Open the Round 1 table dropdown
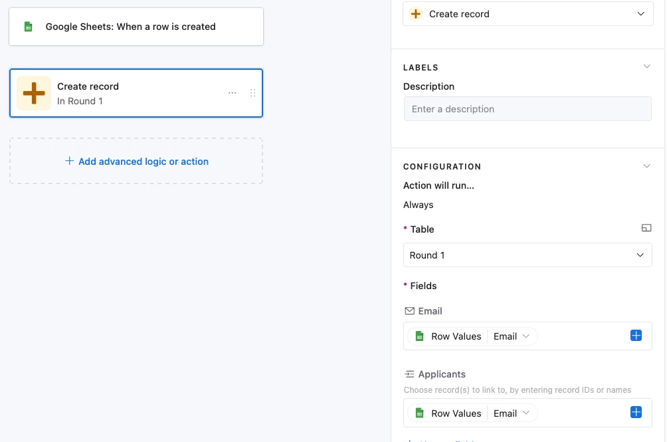Image resolution: width=667 pixels, height=442 pixels. pyautogui.click(x=527, y=255)
